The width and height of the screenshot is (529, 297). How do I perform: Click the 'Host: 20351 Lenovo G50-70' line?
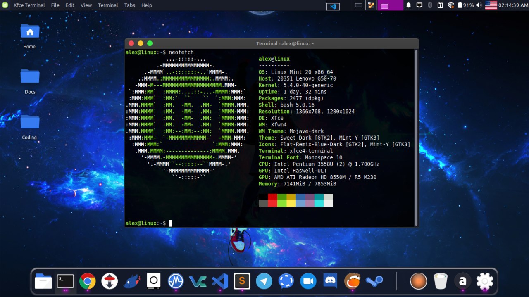[297, 79]
